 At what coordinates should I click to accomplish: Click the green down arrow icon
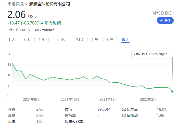(x=42, y=23)
